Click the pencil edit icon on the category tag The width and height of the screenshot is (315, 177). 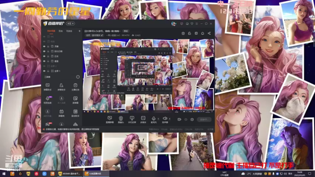pos(102,35)
